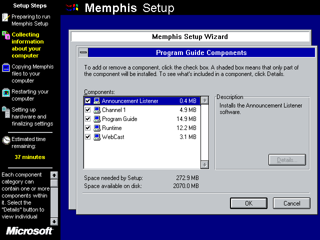Uncheck the WebCast checkbox

(x=88, y=136)
